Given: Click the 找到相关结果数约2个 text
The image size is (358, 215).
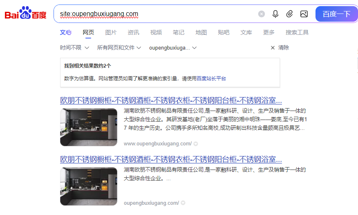Looking at the screenshot, I should click(x=87, y=66).
